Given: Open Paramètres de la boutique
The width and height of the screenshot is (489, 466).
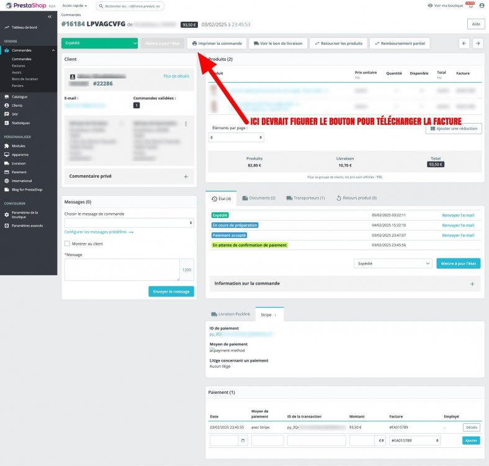Looking at the screenshot, I should (x=25, y=214).
